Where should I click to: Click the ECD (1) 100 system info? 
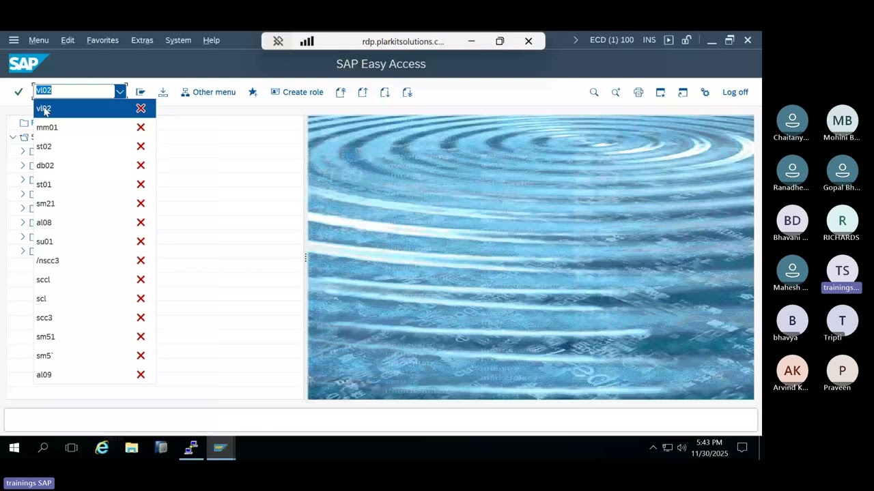tap(612, 40)
